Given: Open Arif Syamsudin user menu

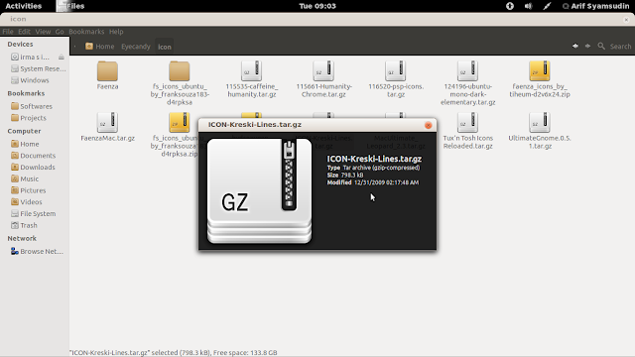Looking at the screenshot, I should click(596, 6).
